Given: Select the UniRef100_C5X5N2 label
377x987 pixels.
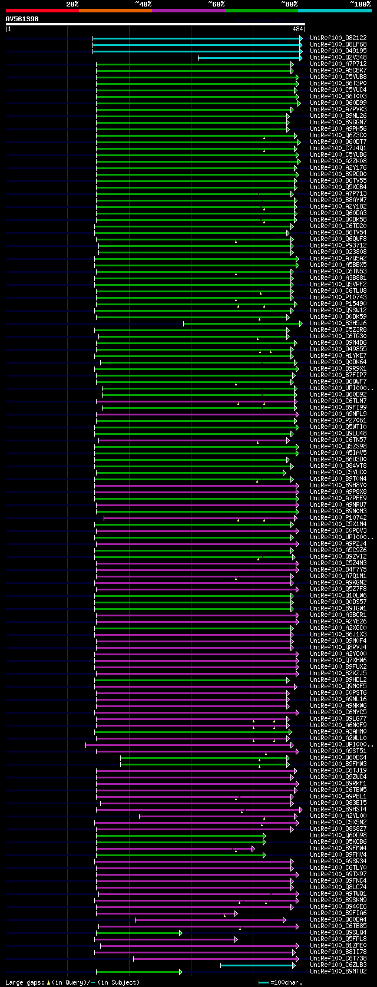Looking at the screenshot, I should click(338, 822).
